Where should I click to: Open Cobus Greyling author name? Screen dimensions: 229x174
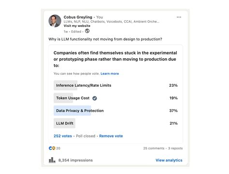(78, 17)
